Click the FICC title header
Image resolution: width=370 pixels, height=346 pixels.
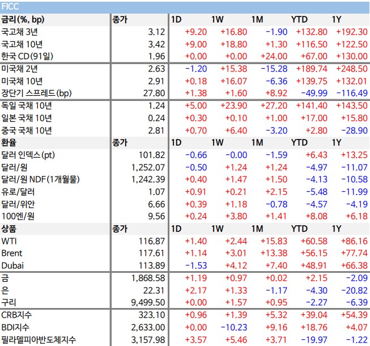[x=10, y=7]
